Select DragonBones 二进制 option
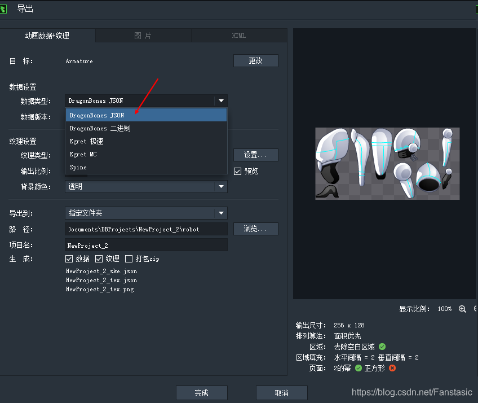The width and height of the screenshot is (478, 403). pyautogui.click(x=146, y=128)
